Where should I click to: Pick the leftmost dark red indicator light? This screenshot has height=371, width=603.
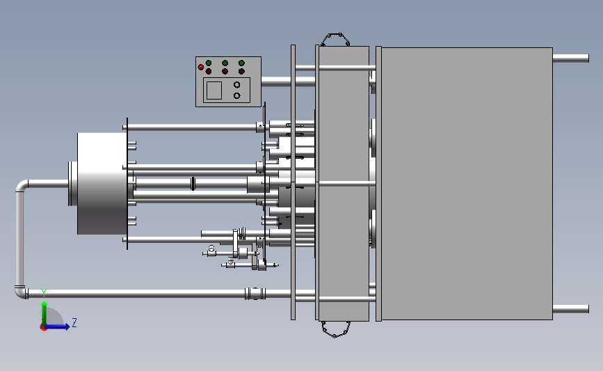(x=209, y=71)
